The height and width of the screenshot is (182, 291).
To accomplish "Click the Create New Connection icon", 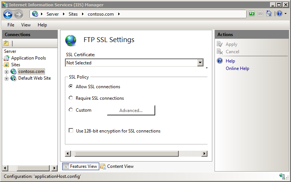I will (6, 43).
